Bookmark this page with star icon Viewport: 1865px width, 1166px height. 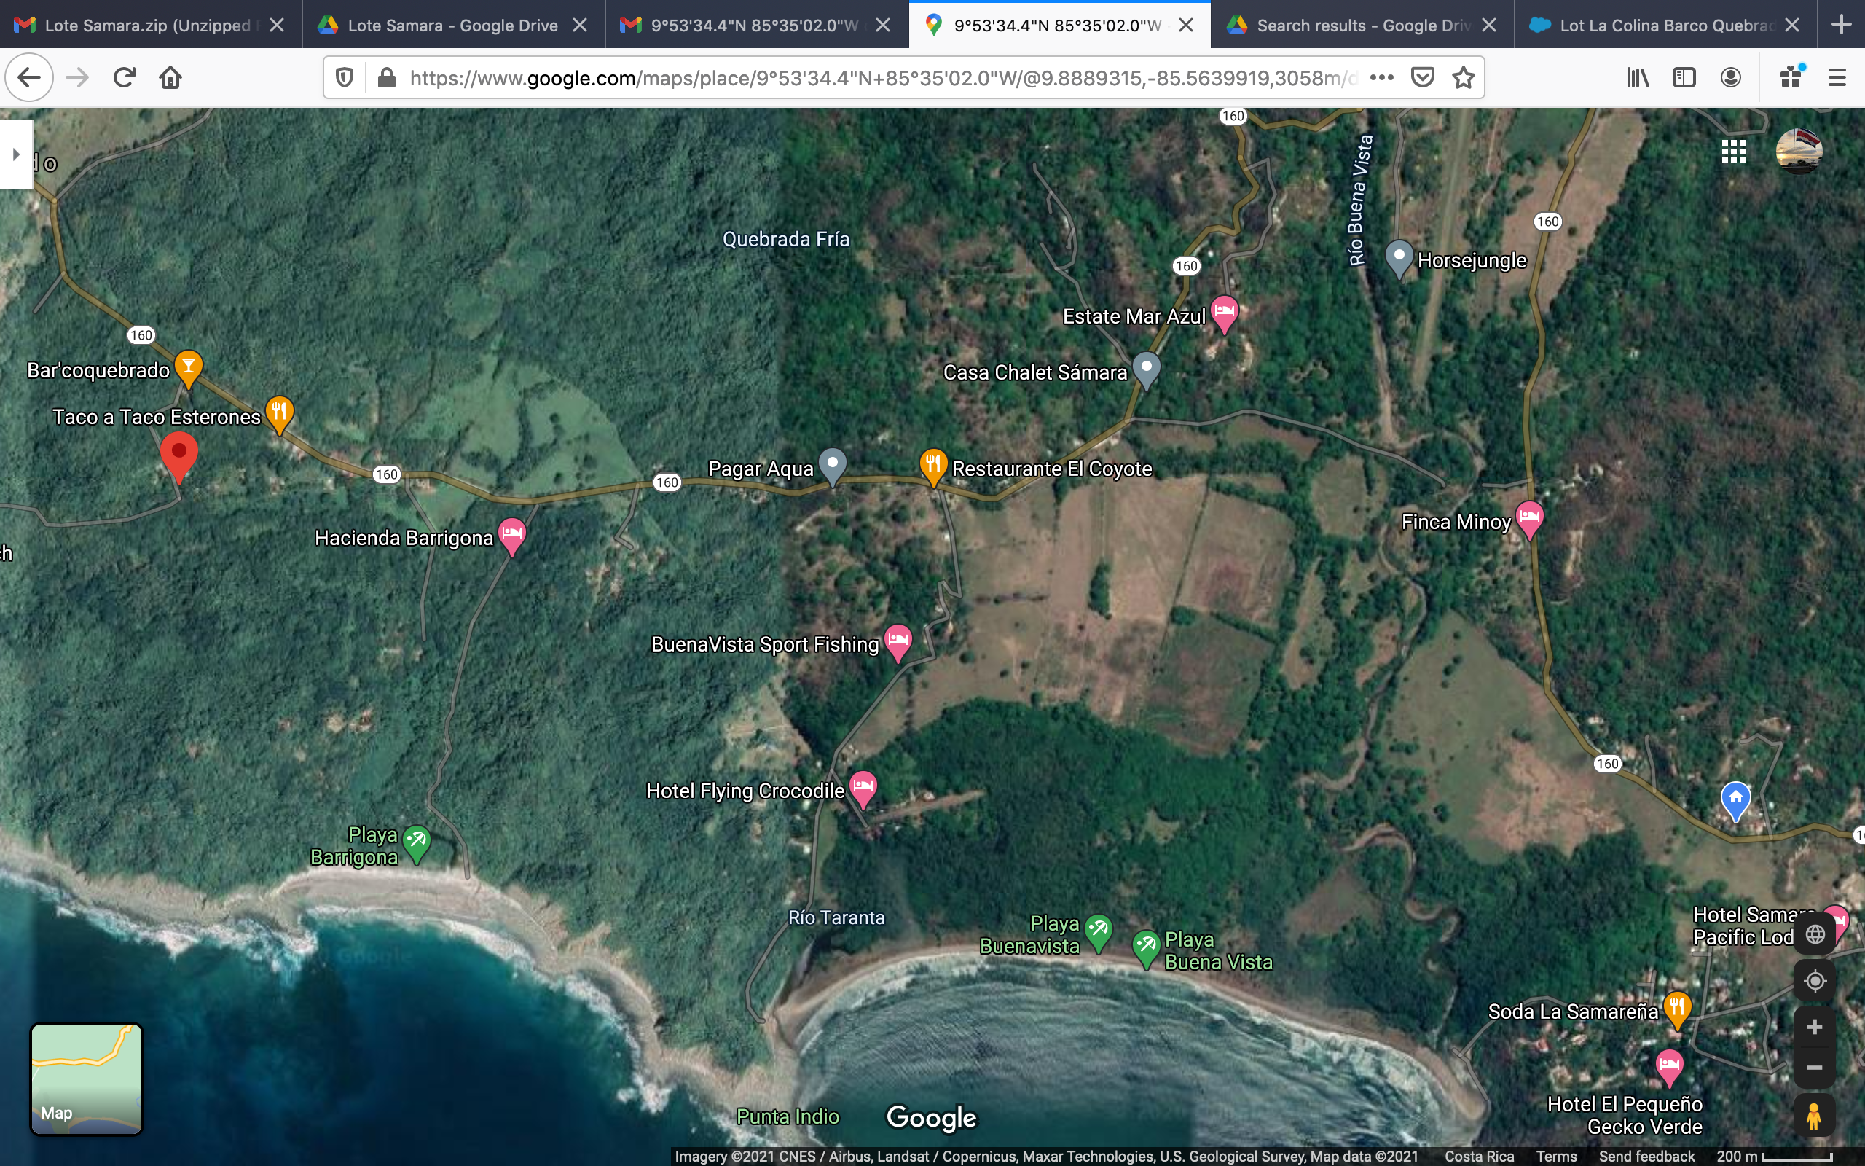[x=1463, y=77]
